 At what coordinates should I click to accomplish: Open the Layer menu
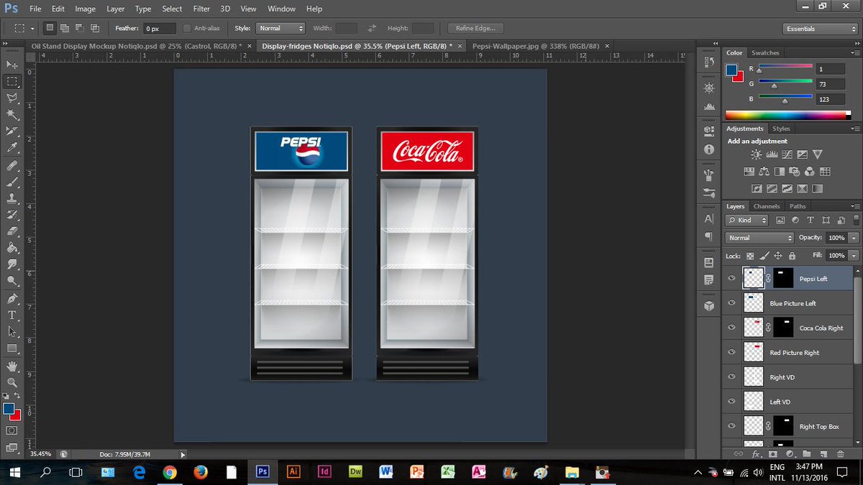[x=115, y=9]
